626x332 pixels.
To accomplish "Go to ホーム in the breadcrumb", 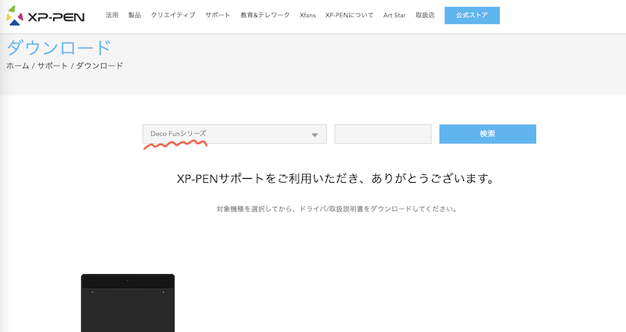I will click(x=17, y=66).
